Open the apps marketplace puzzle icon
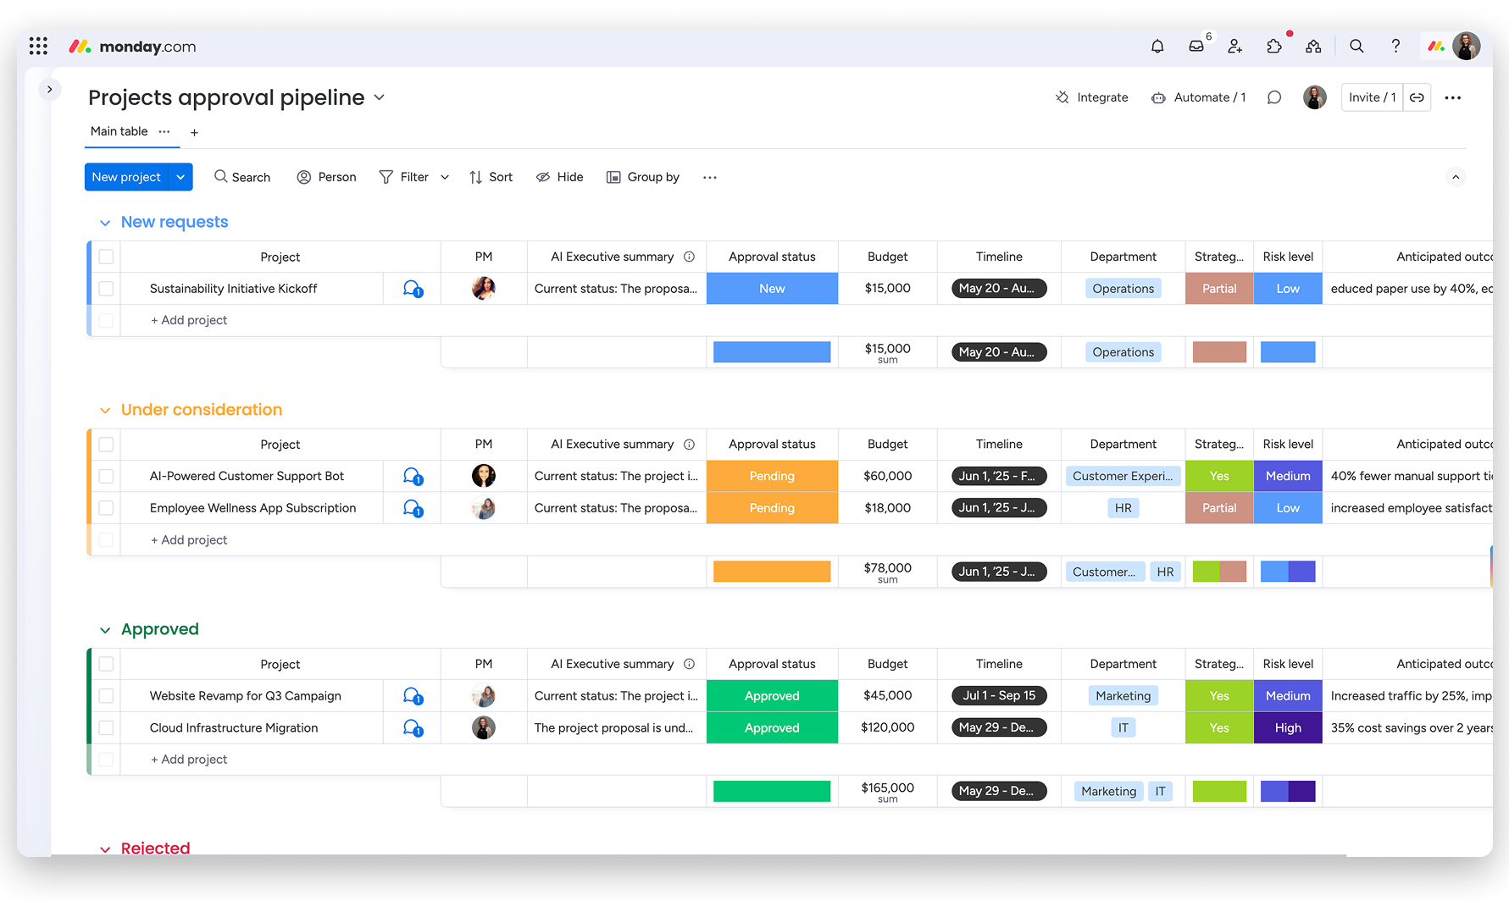Screen dimensions: 1509x901 pyautogui.click(x=1274, y=47)
